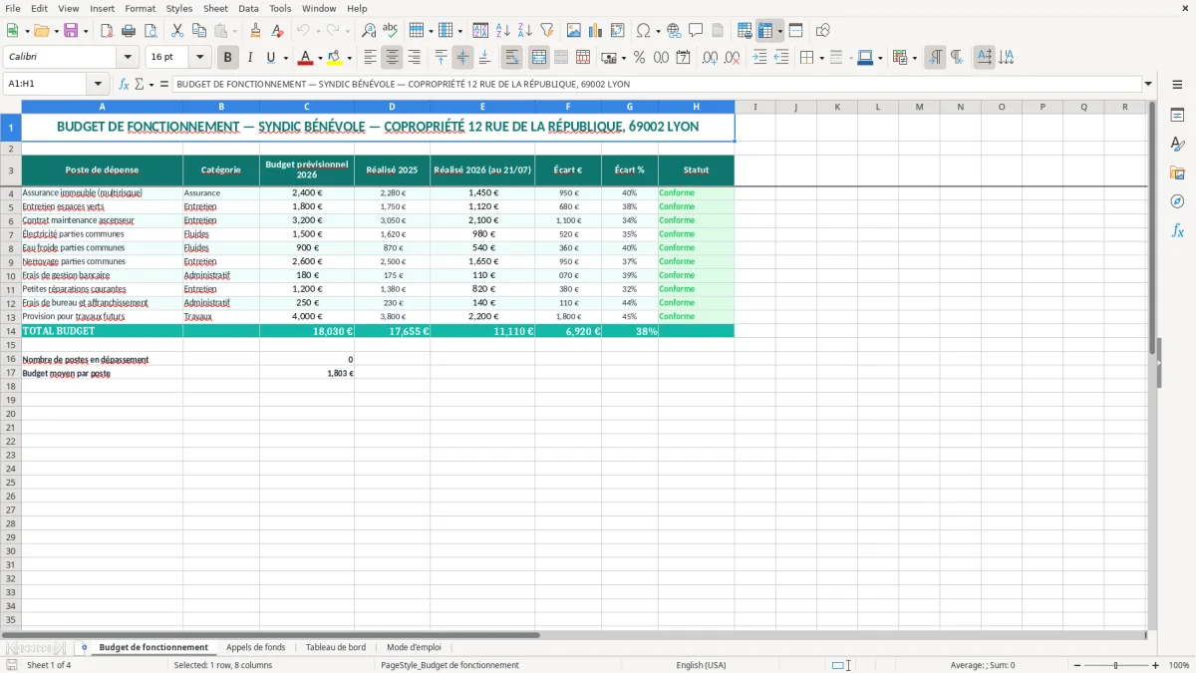1196x673 pixels.
Task: Click the Sort Ascending icon
Action: [x=503, y=31]
